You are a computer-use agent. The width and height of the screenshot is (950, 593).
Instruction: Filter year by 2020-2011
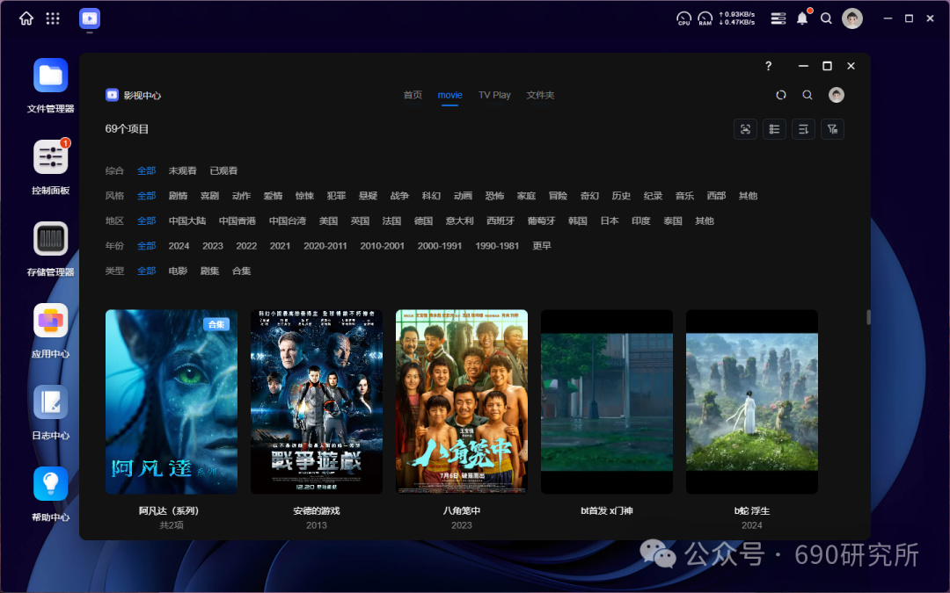[x=325, y=246]
